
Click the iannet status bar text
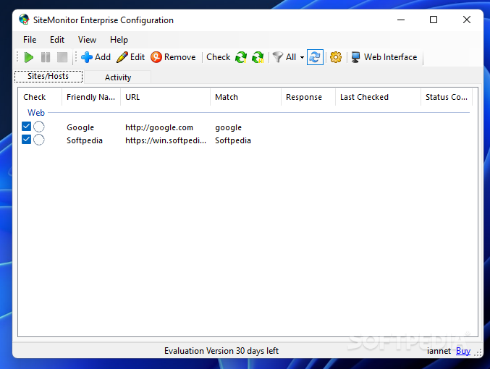click(x=439, y=351)
